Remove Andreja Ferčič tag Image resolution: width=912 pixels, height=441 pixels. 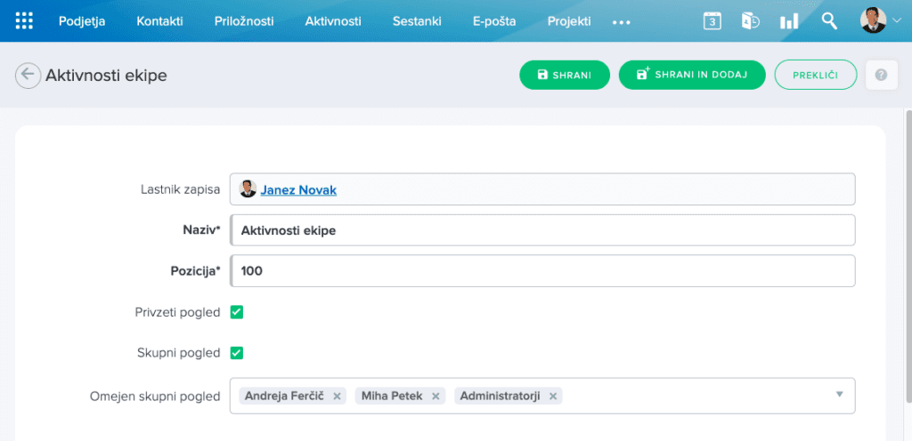point(336,397)
